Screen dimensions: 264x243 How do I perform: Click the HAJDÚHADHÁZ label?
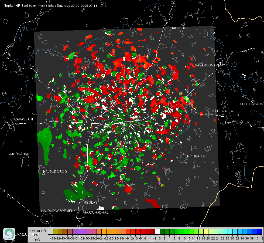[x=96, y=212]
